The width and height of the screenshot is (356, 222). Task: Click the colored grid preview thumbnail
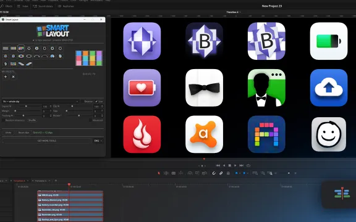pyautogui.click(x=89, y=58)
